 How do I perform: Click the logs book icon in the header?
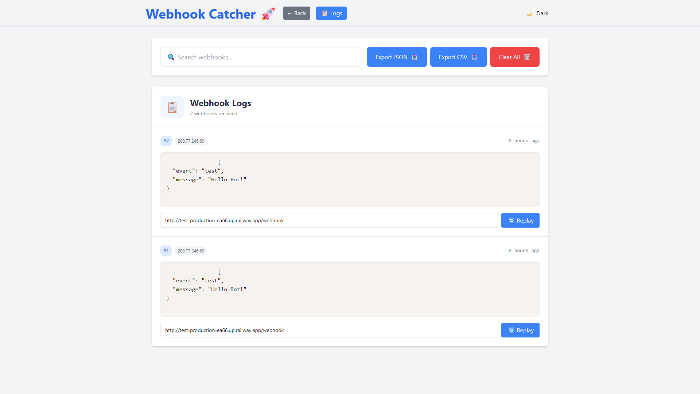[x=324, y=13]
